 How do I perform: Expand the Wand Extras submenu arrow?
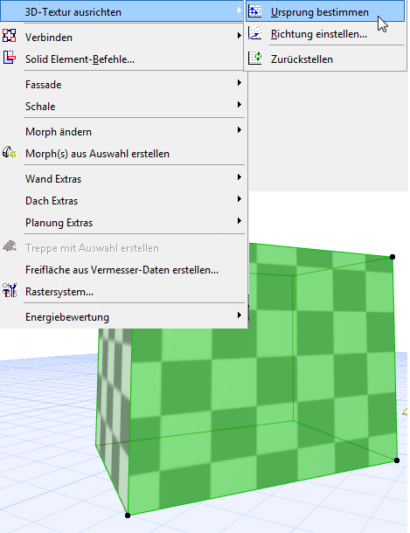tap(240, 177)
